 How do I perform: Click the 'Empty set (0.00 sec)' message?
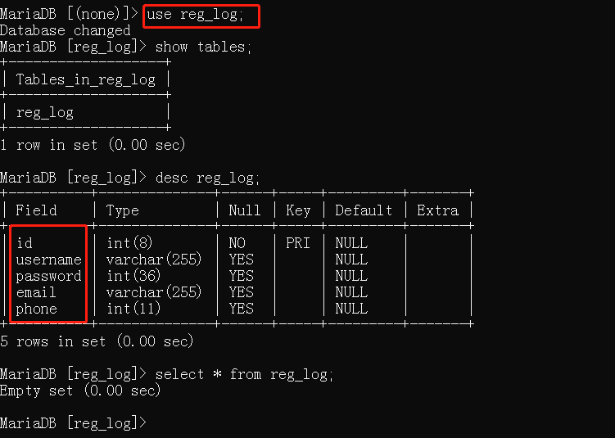coord(80,391)
